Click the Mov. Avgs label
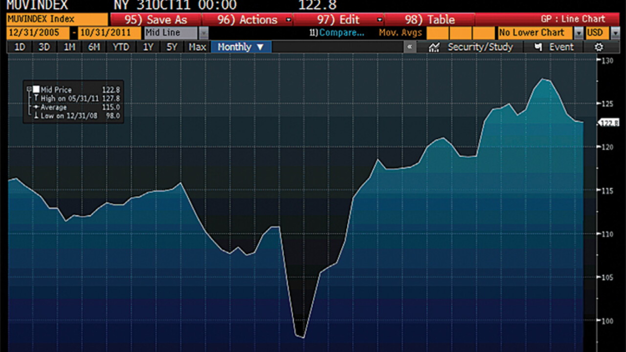The height and width of the screenshot is (352, 626). 401,33
